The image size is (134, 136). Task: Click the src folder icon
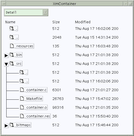pos(12,63)
